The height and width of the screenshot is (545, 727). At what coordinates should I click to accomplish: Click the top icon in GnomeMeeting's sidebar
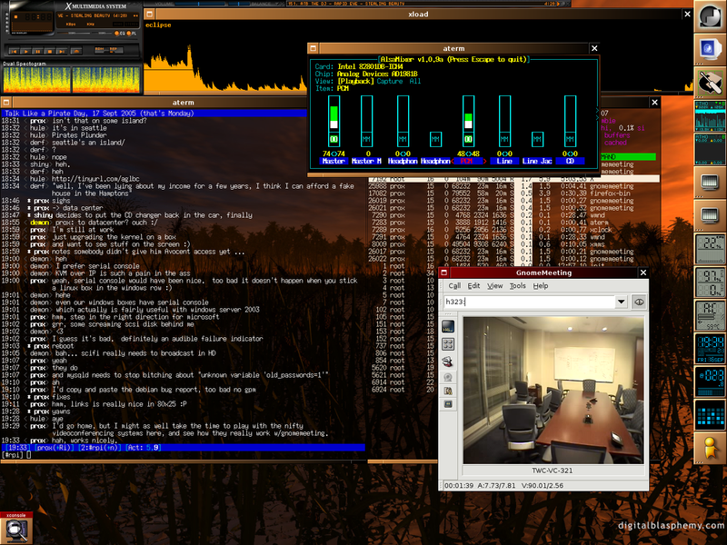[448, 327]
